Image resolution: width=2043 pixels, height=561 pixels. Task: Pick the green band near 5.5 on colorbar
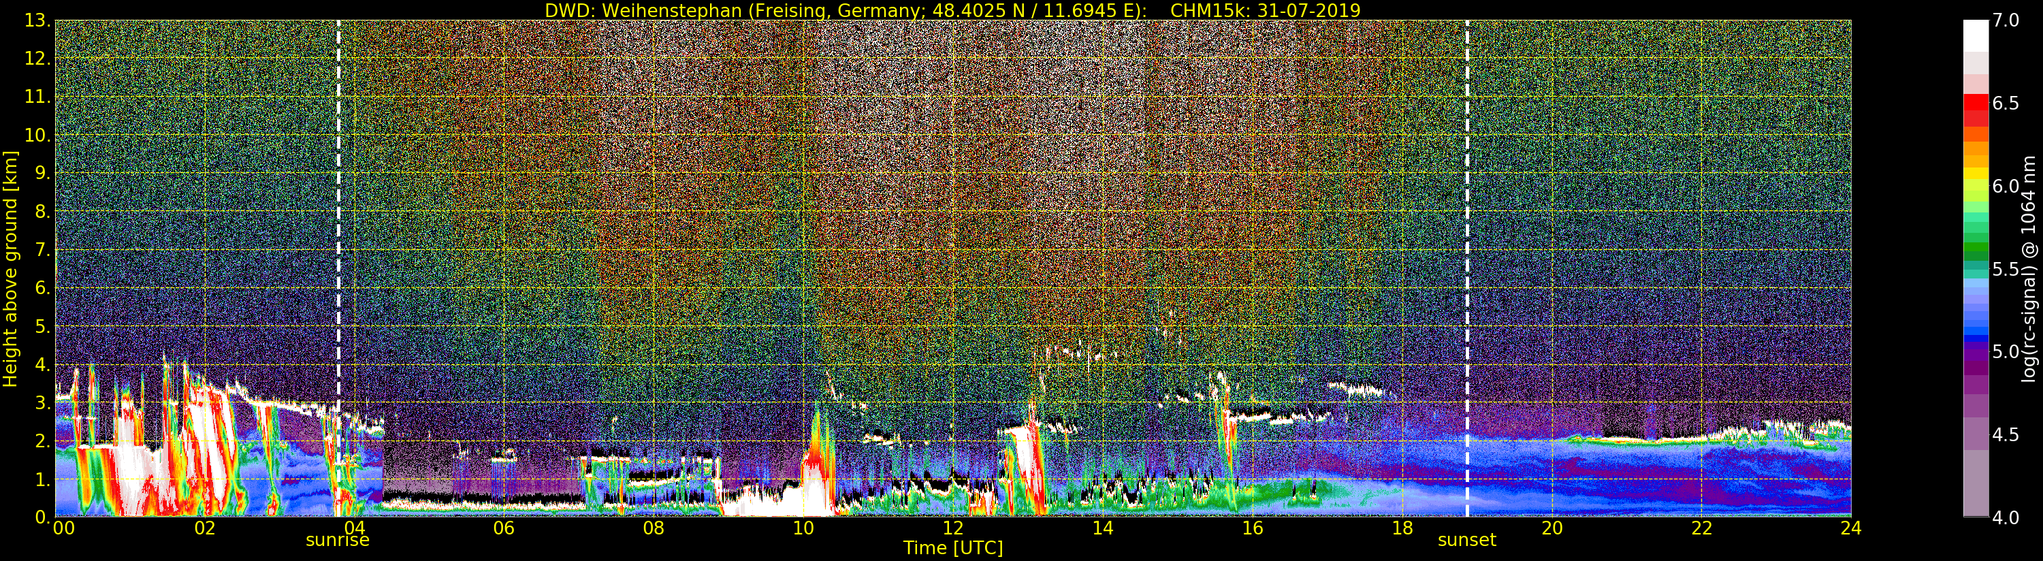click(x=1976, y=253)
